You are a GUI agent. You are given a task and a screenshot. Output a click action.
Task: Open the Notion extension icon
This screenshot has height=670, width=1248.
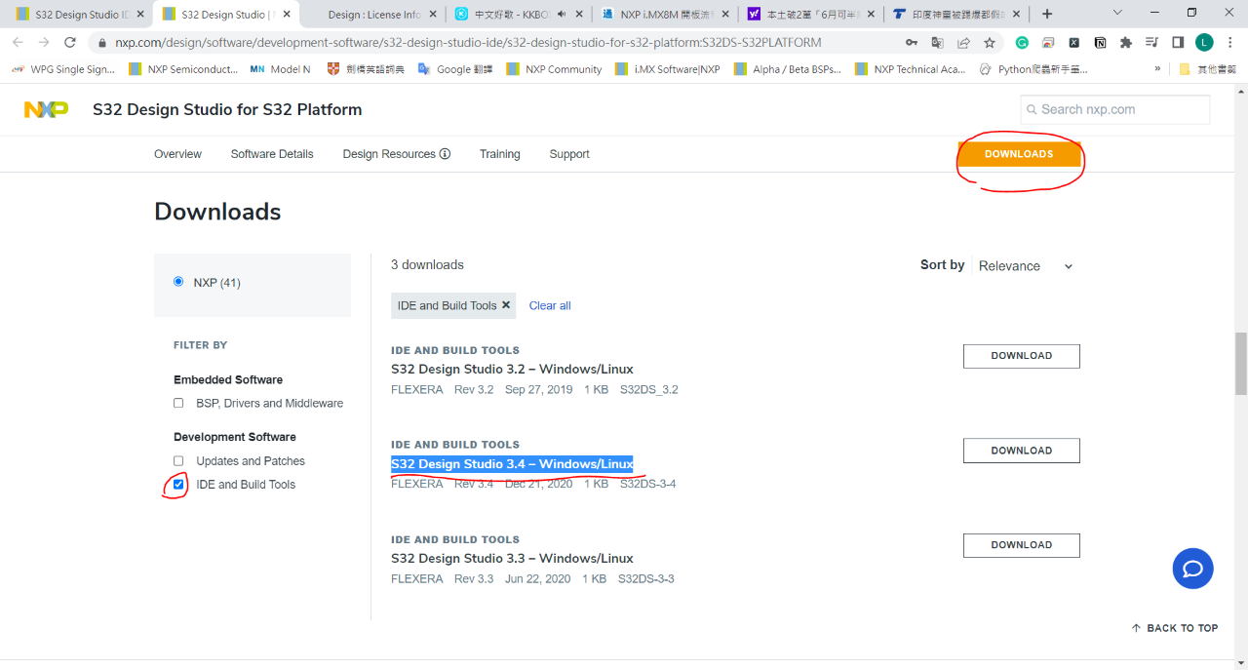[1100, 43]
